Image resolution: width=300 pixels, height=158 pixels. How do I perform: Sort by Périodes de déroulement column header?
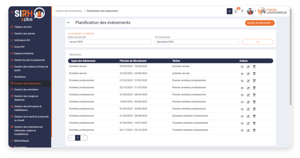133,61
